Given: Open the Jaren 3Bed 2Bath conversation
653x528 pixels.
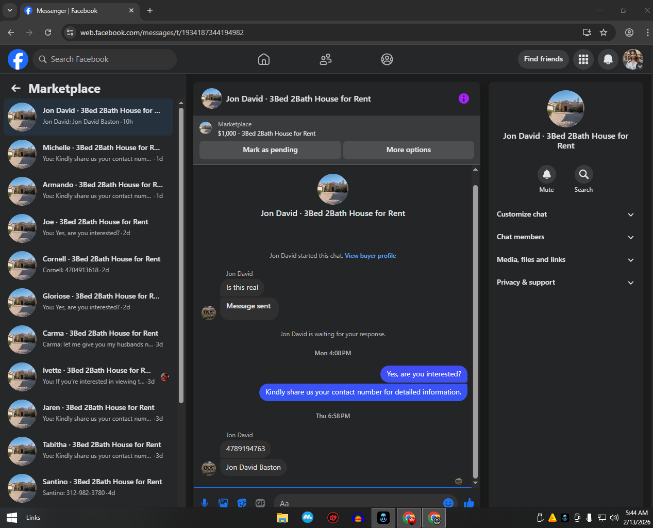Looking at the screenshot, I should pos(89,414).
